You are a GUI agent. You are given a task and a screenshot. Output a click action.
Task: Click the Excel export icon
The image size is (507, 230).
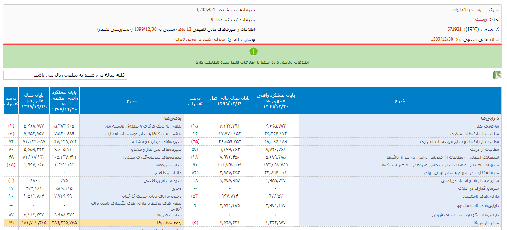point(497,75)
